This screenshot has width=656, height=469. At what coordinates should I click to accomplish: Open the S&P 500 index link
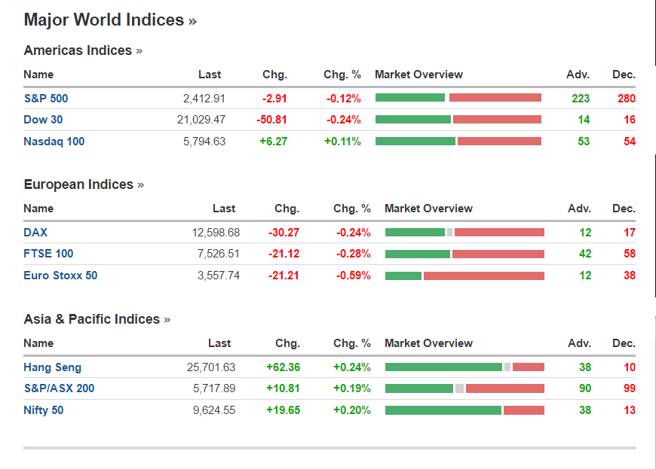pos(46,98)
